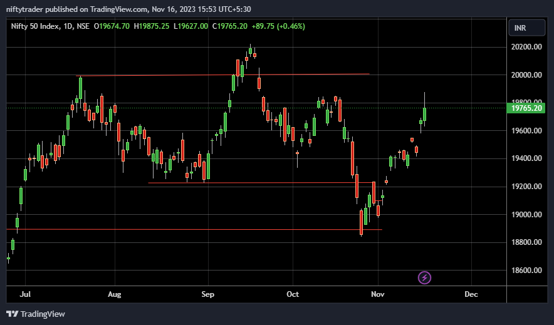Click the purple lightning bolt event icon

pyautogui.click(x=424, y=277)
